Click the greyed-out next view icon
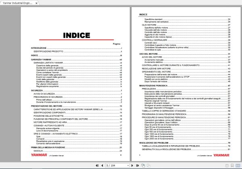This screenshot has width=242, height=169. point(148,165)
